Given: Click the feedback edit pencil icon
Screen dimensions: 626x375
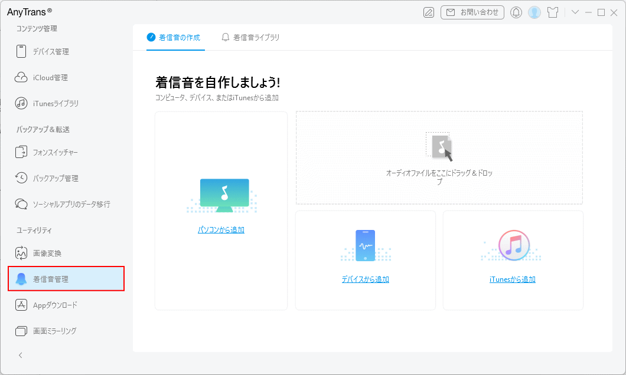Looking at the screenshot, I should (428, 13).
